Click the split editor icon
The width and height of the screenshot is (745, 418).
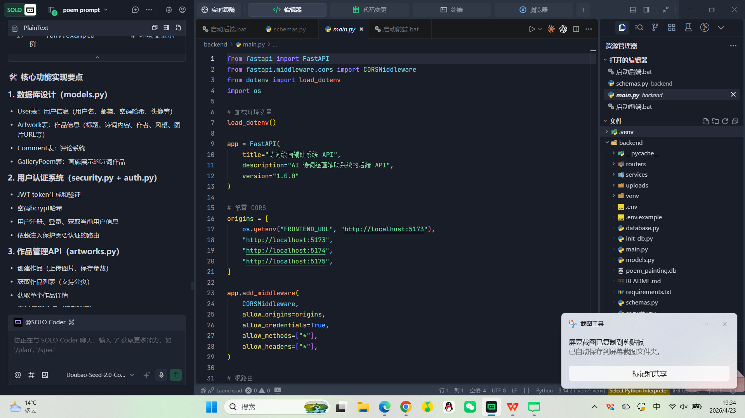point(576,29)
